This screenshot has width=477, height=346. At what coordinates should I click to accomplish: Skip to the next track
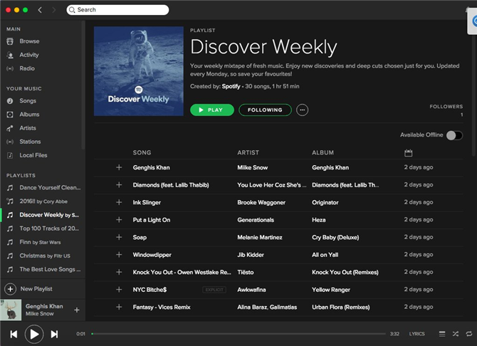coord(54,334)
